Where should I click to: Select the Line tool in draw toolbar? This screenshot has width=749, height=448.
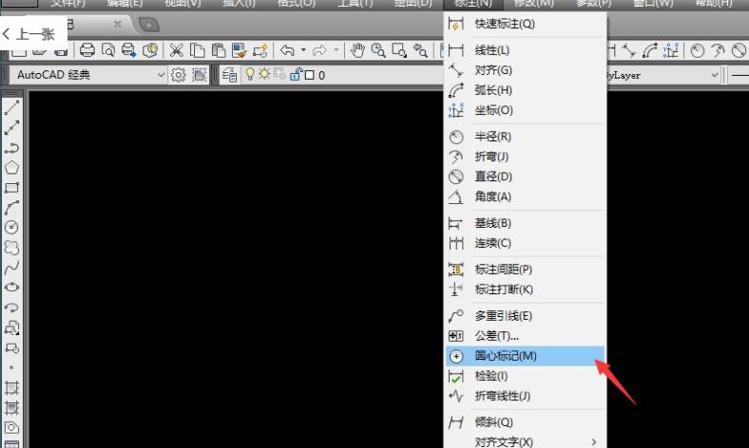pyautogui.click(x=12, y=107)
